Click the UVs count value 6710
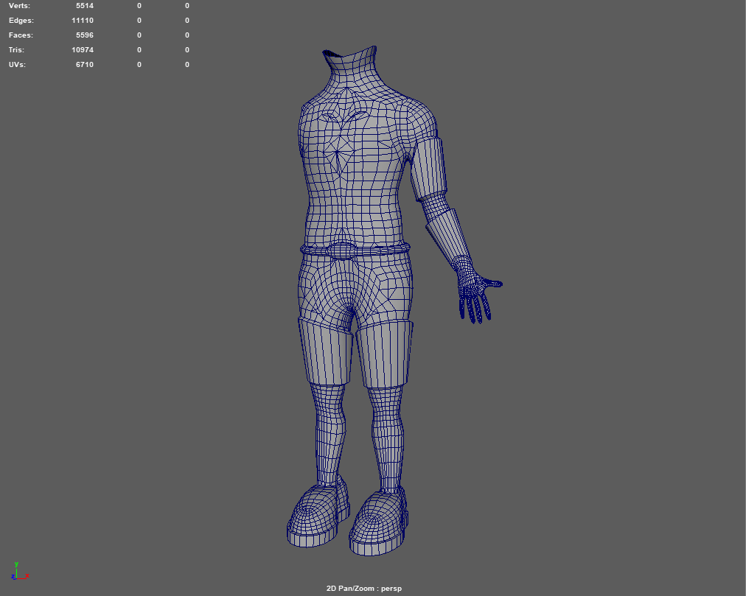This screenshot has height=596, width=746. 85,65
